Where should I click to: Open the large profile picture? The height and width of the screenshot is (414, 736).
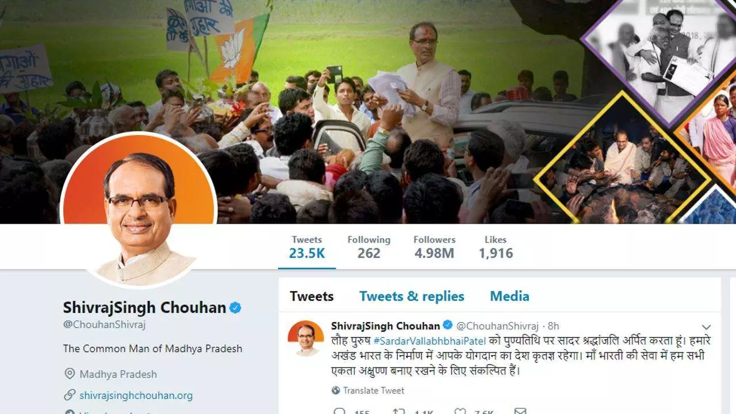click(x=138, y=210)
